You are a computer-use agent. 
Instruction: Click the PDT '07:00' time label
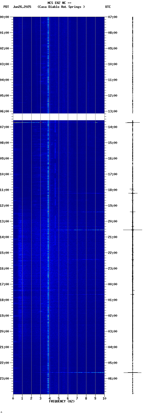pyautogui.click(x=5, y=127)
